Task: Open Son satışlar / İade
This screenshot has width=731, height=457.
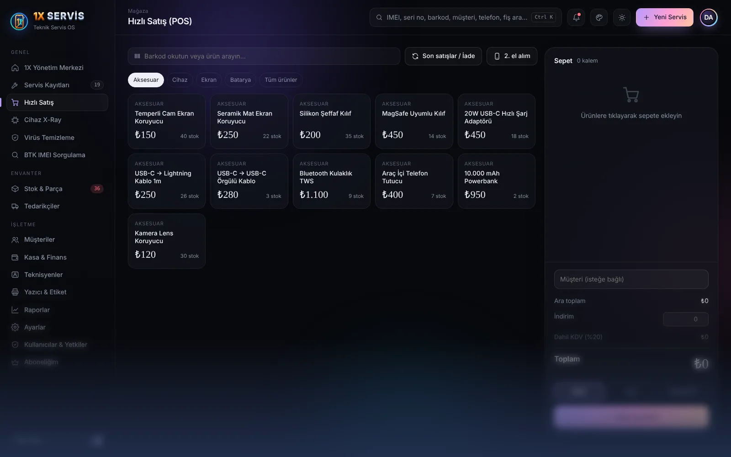Action: [443, 56]
